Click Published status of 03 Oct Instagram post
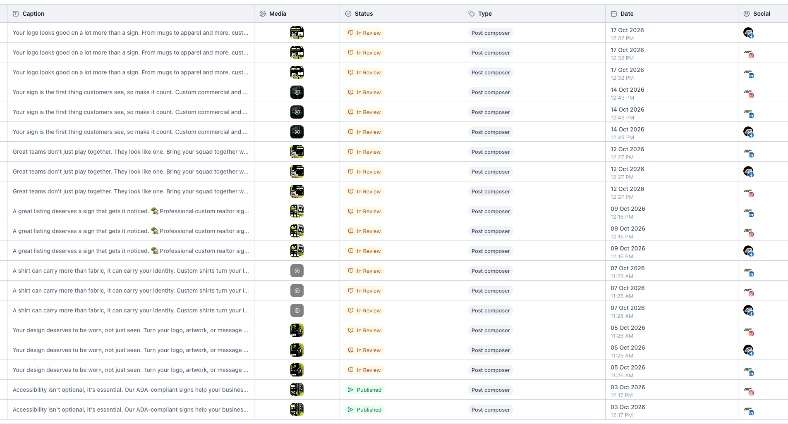Screen dimensions: 788x424 coord(365,390)
